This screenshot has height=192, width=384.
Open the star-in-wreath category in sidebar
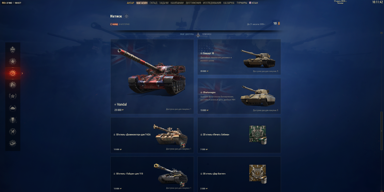click(x=12, y=96)
